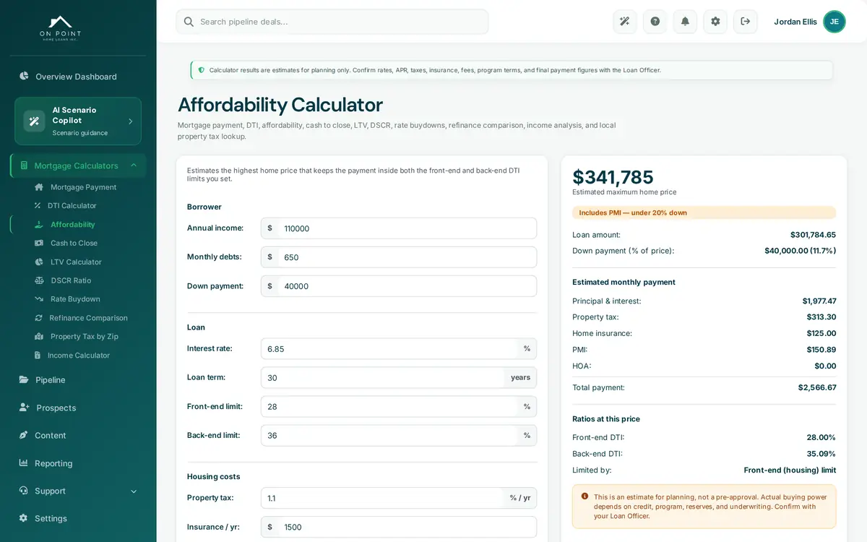
Task: Open the header settings gear
Action: 715,22
